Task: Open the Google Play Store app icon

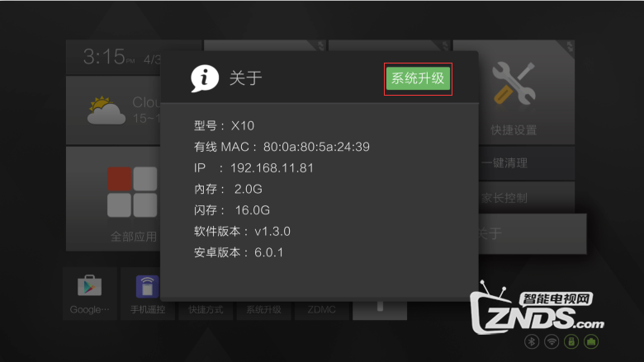Action: (x=89, y=286)
